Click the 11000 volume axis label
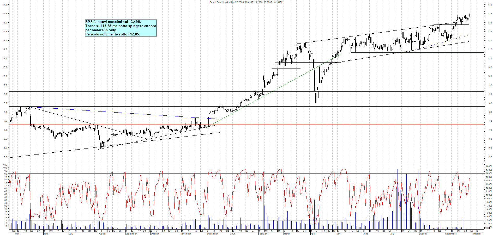The width and height of the screenshot is (493, 235). pyautogui.click(x=489, y=191)
